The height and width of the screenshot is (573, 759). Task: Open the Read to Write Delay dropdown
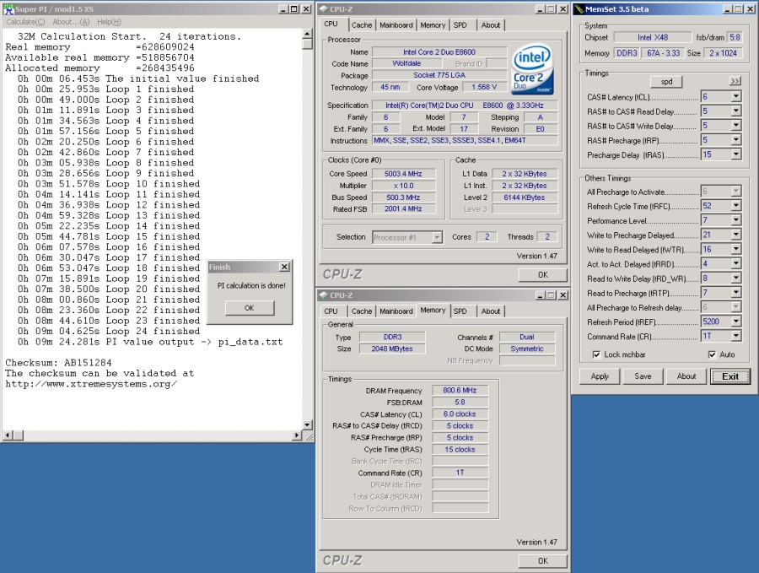pos(735,278)
